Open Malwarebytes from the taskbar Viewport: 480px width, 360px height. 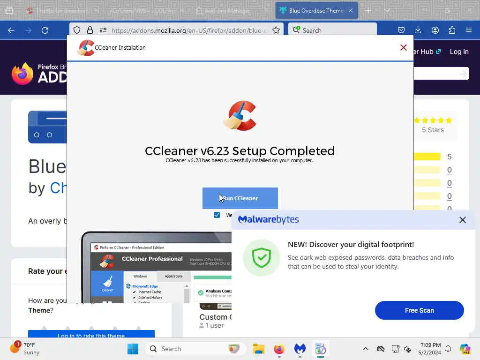300,349
